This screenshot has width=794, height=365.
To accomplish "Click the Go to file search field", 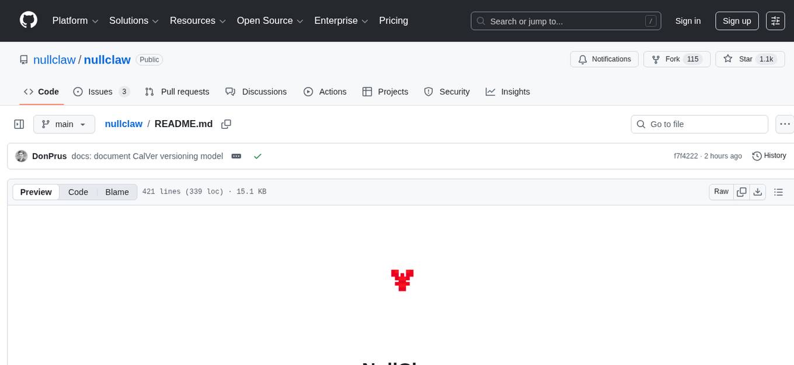I will (699, 124).
